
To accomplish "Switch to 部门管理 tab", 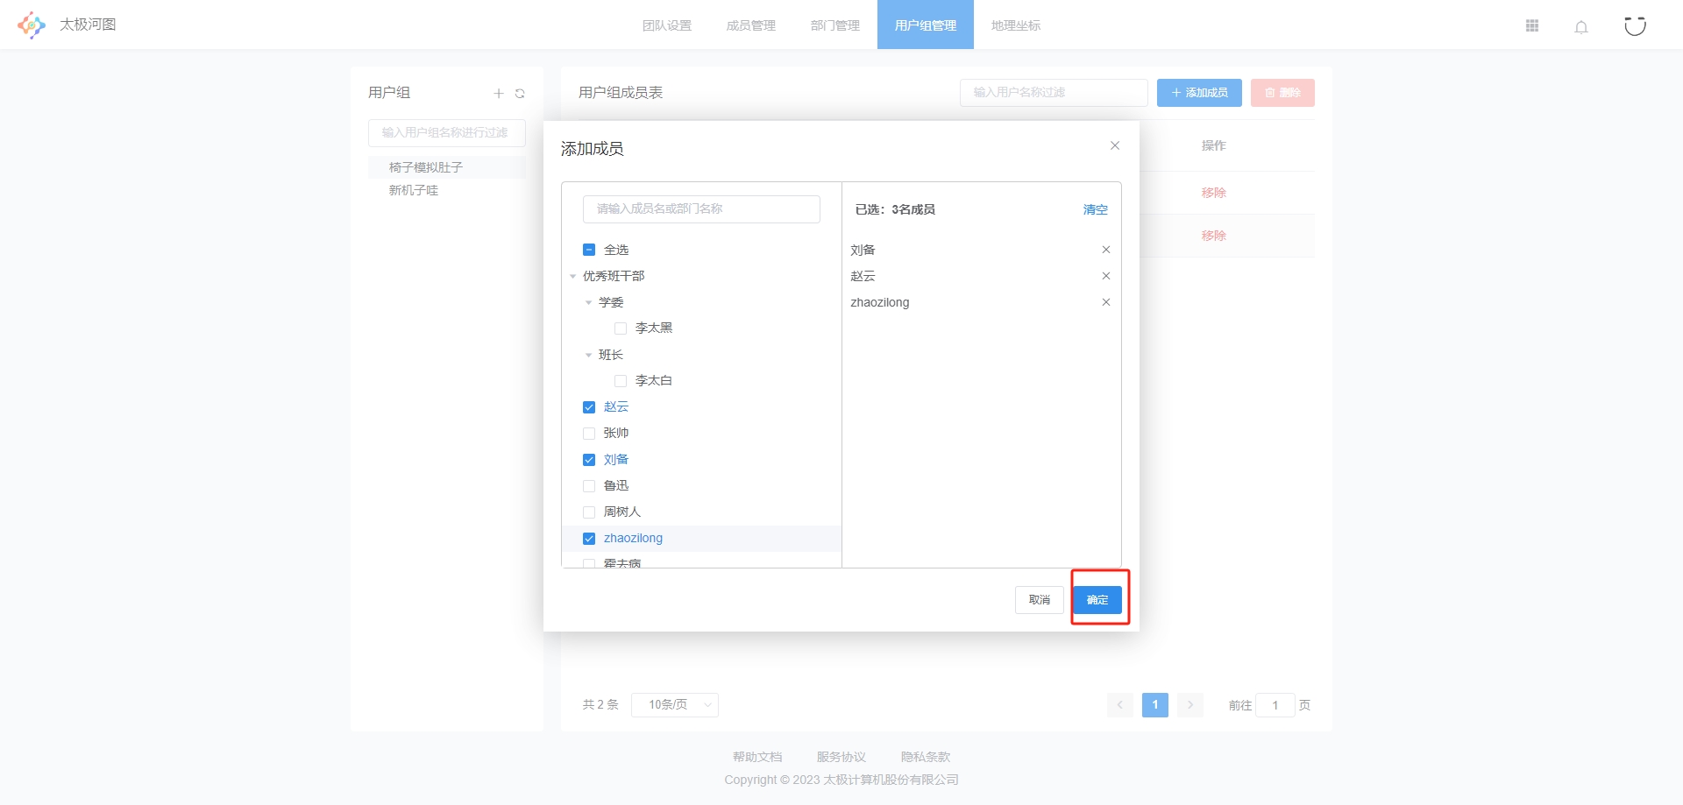I will 835,25.
